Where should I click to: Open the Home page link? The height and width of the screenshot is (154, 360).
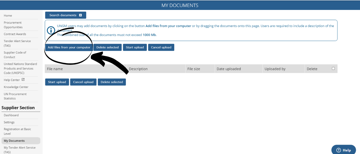[x=8, y=16]
